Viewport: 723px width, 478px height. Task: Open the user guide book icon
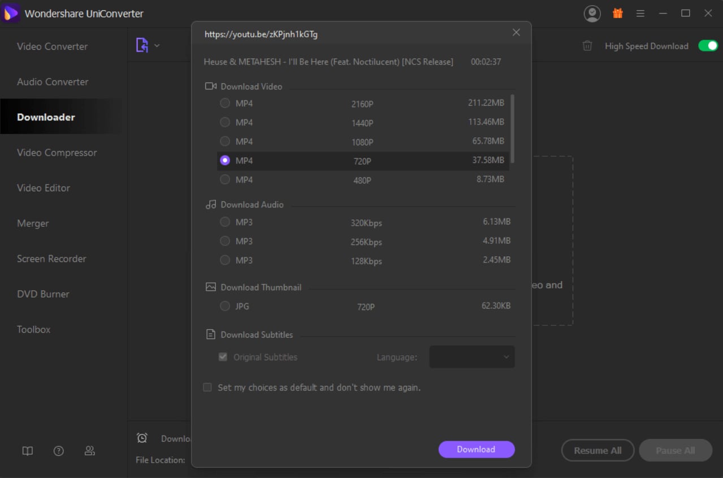[x=27, y=451]
